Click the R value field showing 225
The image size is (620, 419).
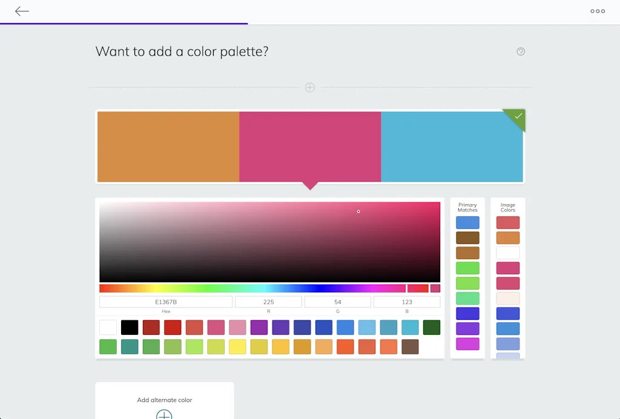pyautogui.click(x=268, y=301)
